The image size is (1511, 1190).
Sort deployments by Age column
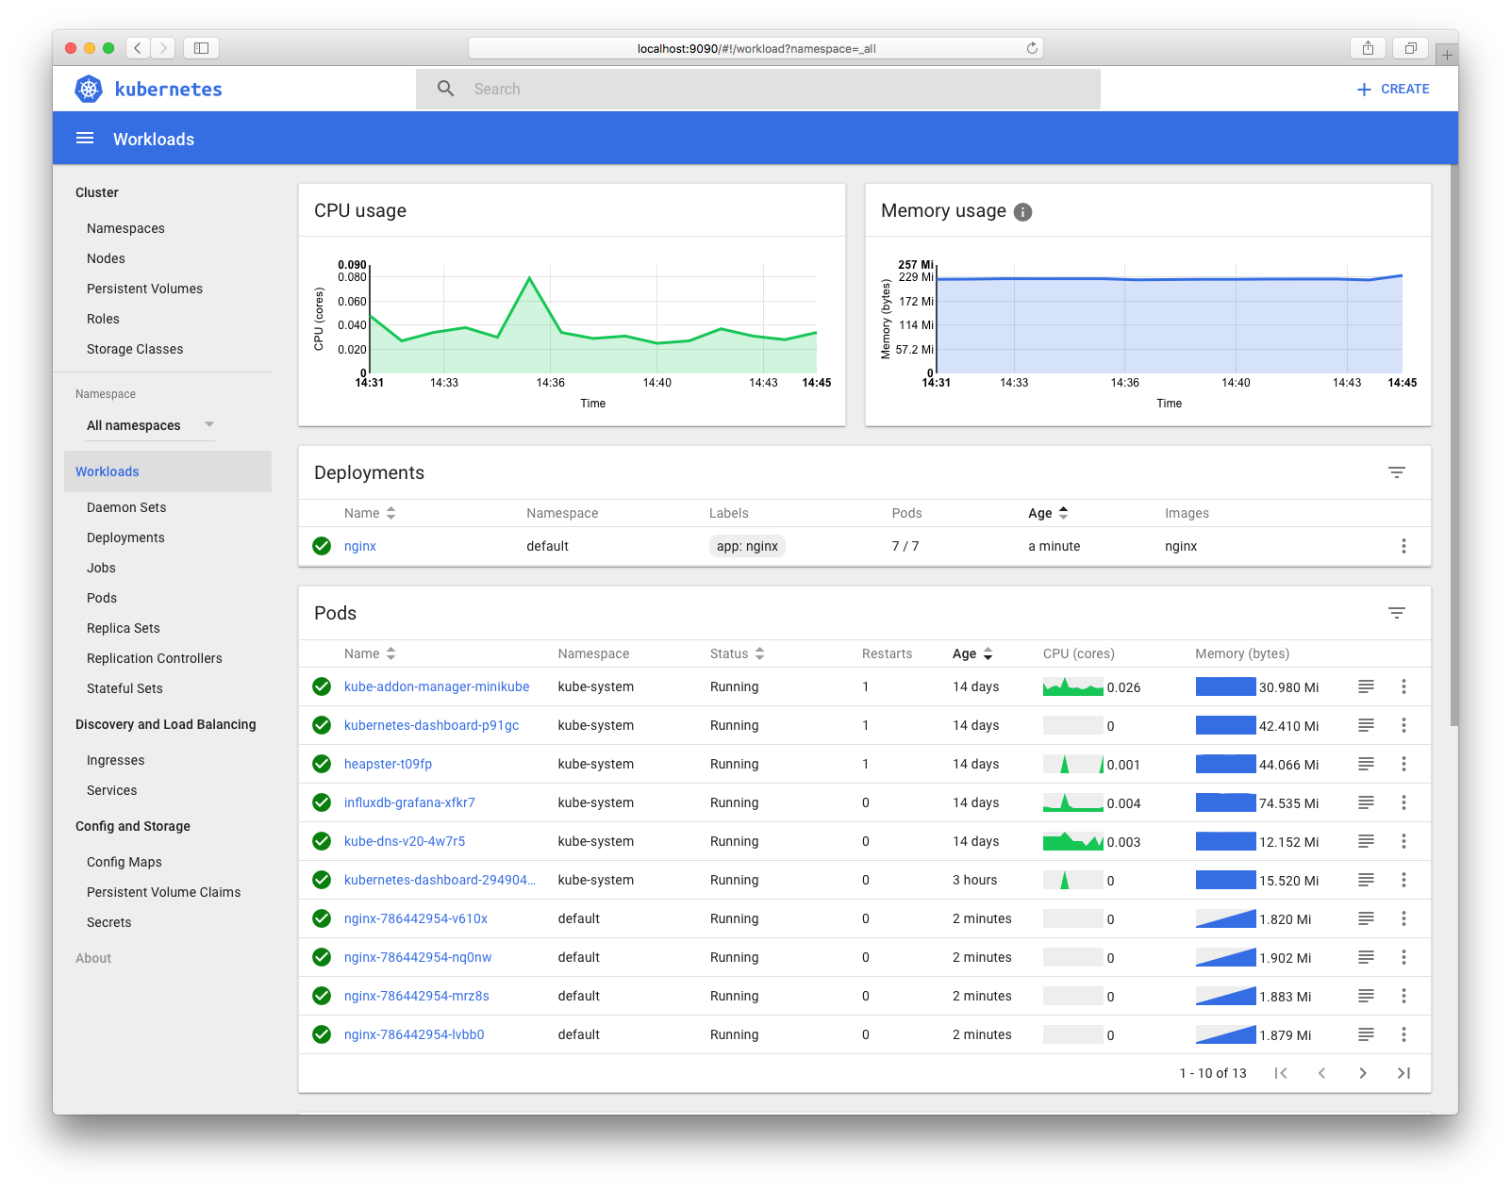tap(1048, 513)
